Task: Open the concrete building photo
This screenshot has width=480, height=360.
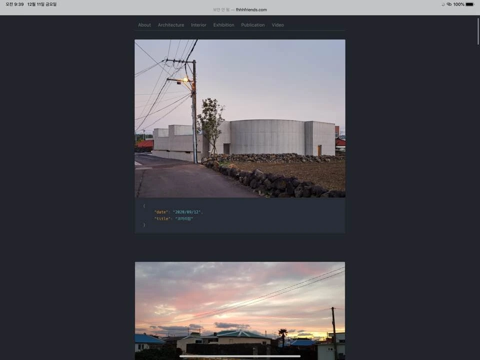Action: click(240, 118)
